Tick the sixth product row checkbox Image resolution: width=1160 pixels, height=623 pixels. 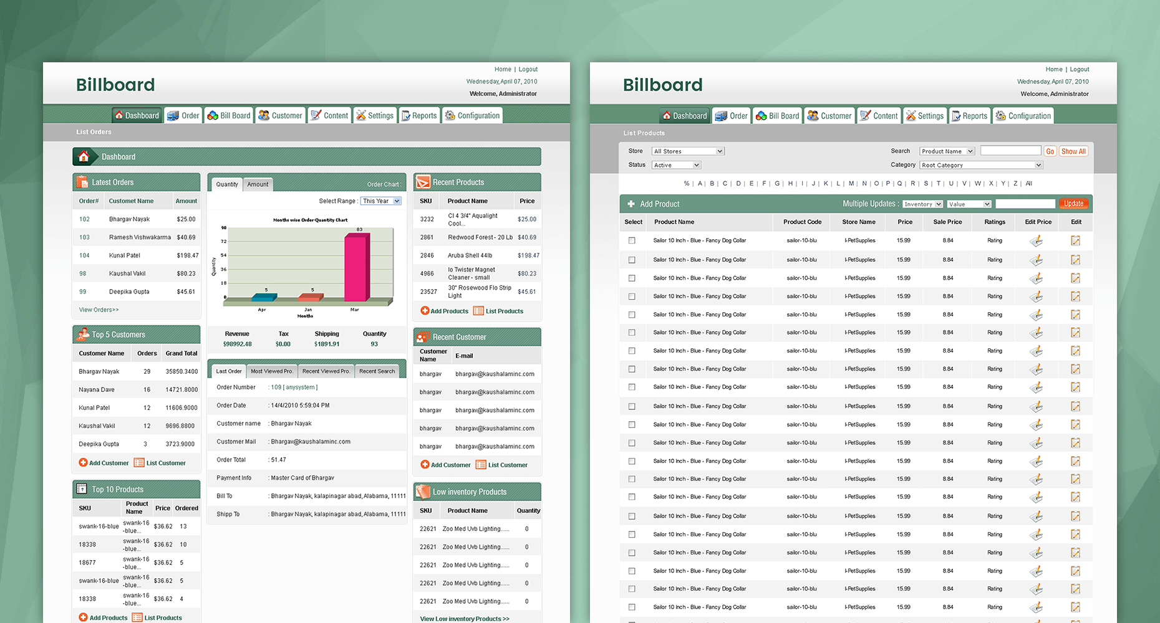pyautogui.click(x=632, y=333)
